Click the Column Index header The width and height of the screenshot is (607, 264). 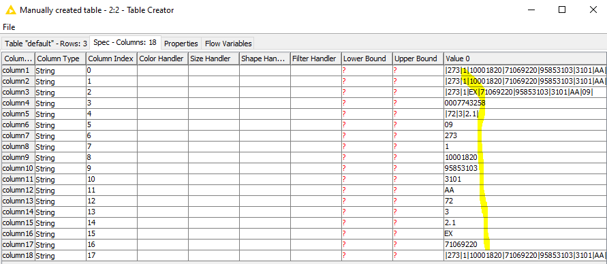(x=112, y=59)
